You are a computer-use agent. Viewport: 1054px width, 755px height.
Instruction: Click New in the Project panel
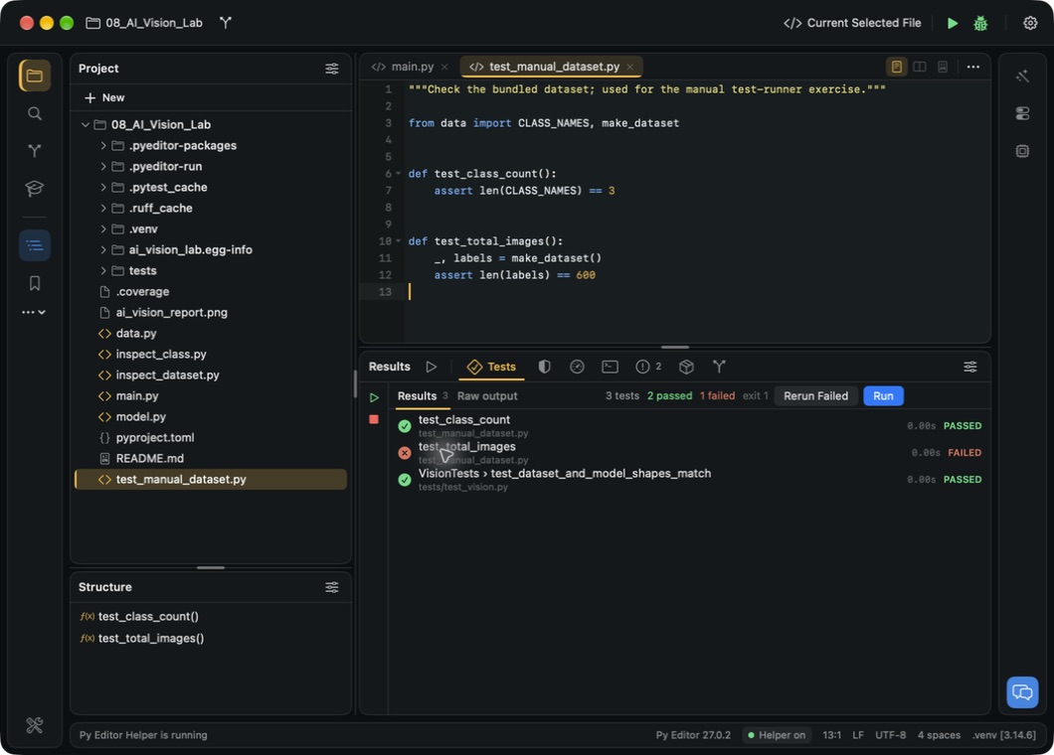(x=104, y=98)
